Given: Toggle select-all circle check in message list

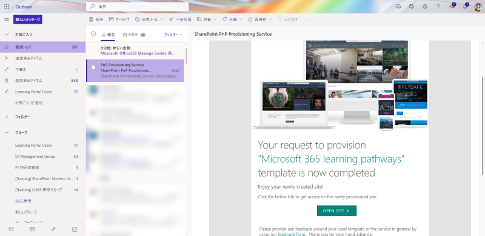Looking at the screenshot, I should click(x=93, y=34).
